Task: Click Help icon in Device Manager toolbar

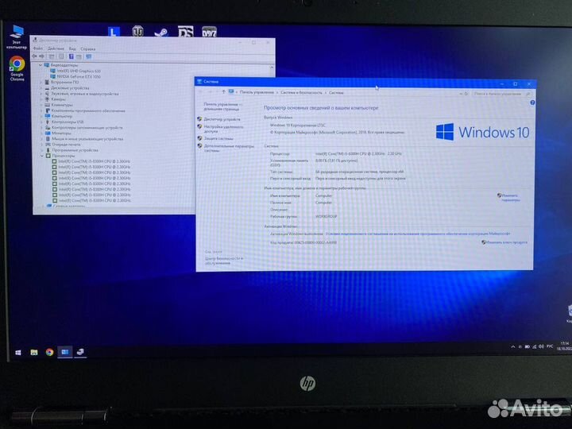Action: point(71,56)
